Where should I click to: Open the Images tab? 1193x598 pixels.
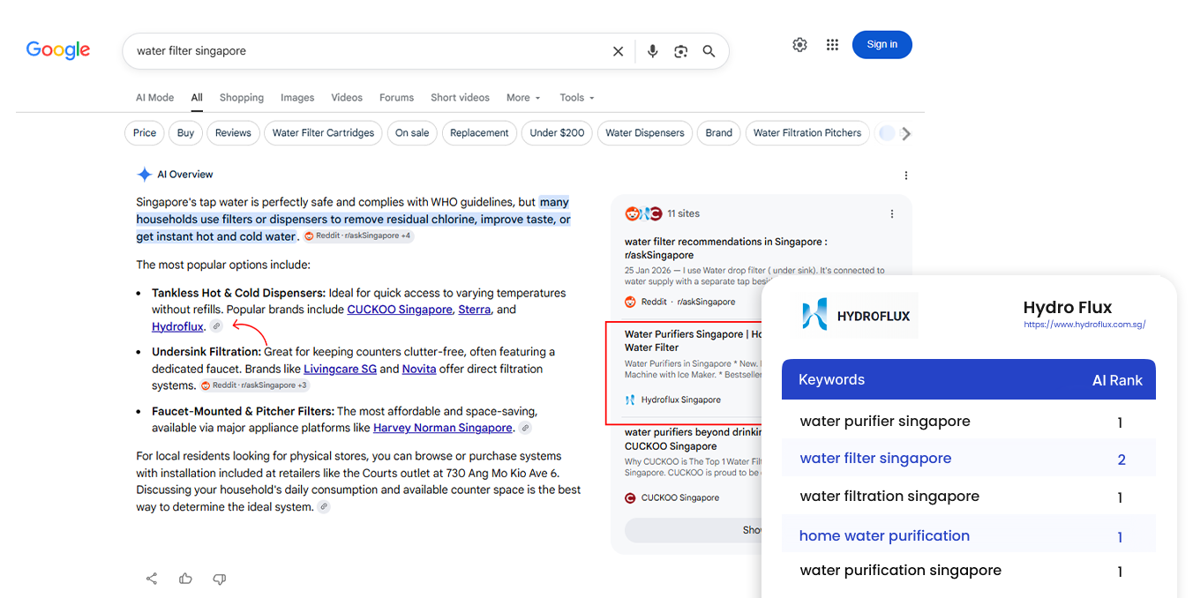tap(297, 98)
